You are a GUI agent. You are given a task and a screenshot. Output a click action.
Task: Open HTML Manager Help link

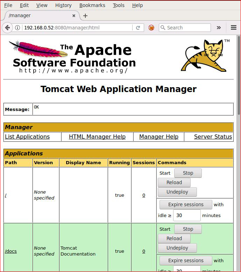(97, 137)
